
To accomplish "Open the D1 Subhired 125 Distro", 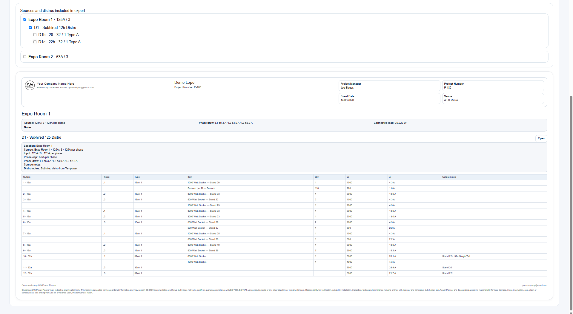I will [x=541, y=138].
